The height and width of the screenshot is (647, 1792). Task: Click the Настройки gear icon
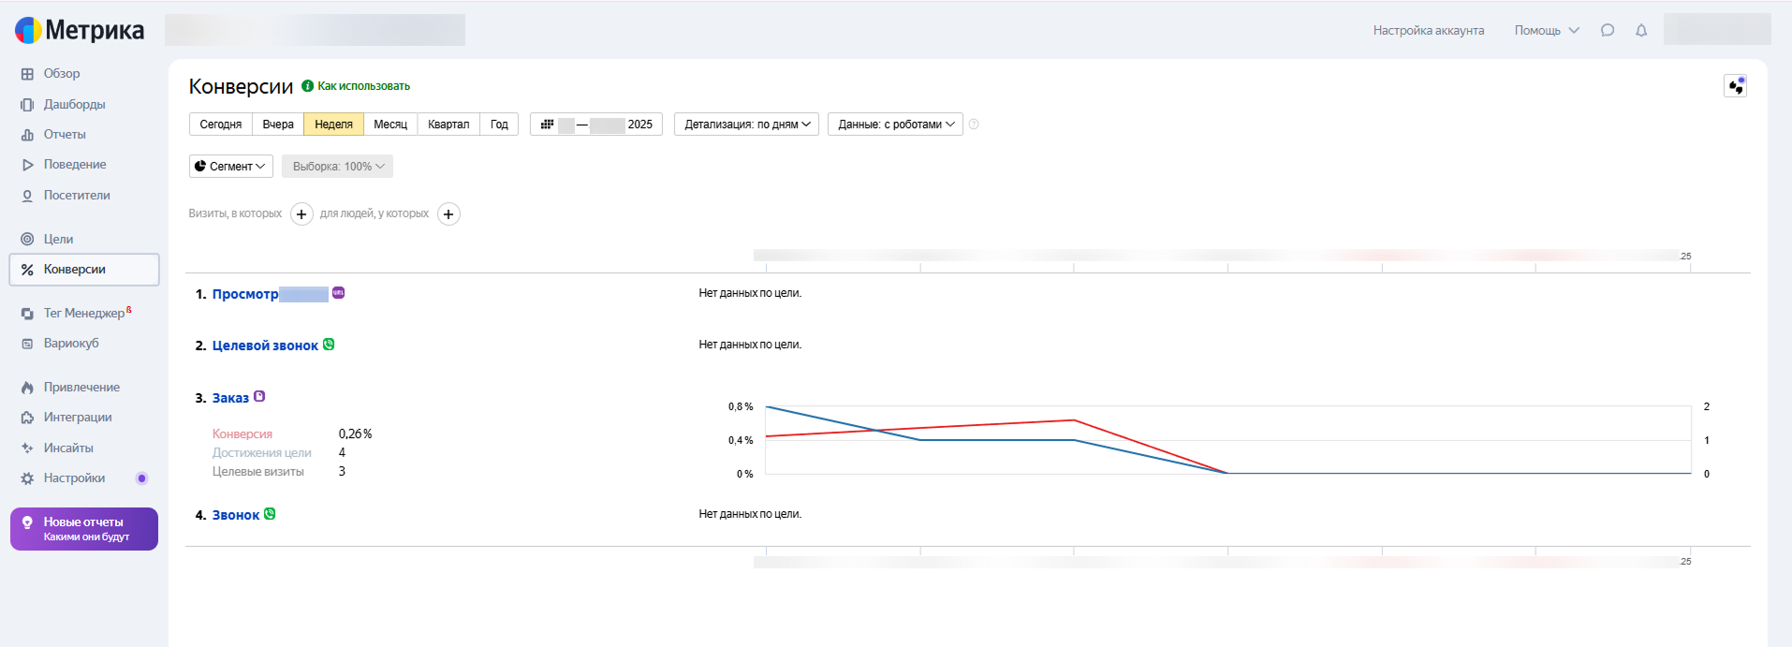tap(27, 478)
